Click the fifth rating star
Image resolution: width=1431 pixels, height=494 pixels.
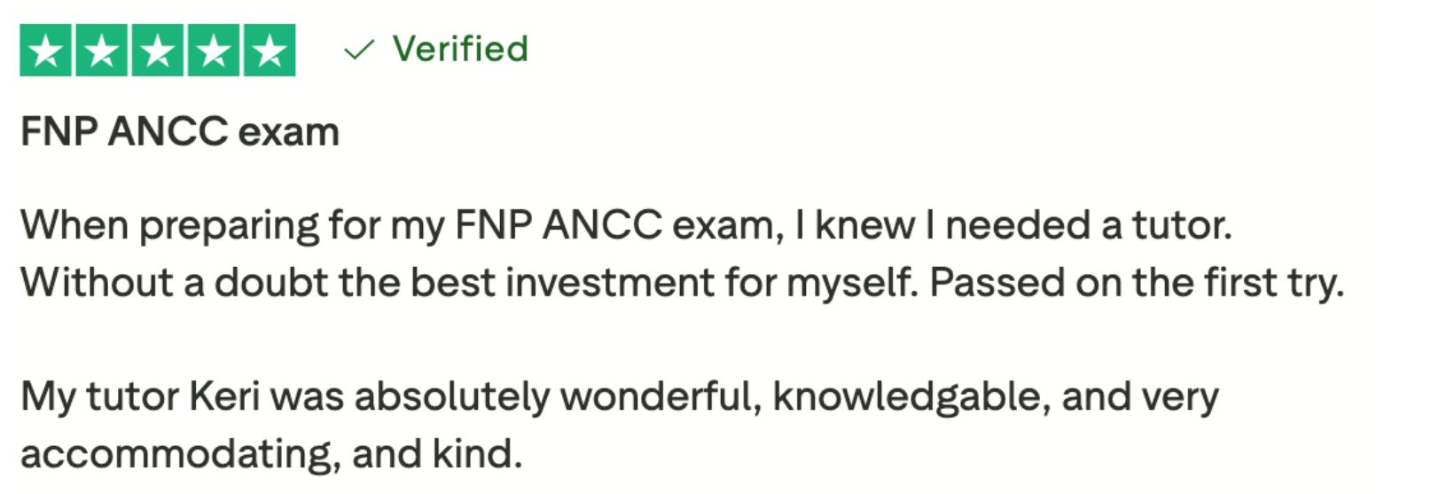270,51
